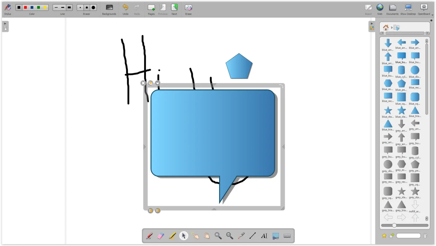436x246 pixels.
Task: Open the selected object's dropdown menu
Action: [x=158, y=83]
